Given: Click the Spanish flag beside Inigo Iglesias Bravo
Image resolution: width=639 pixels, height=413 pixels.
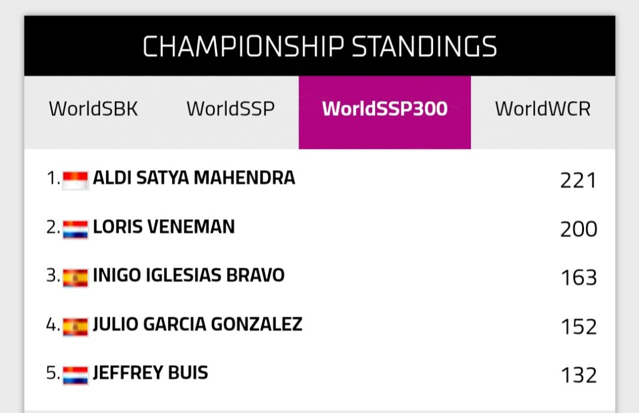Looking at the screenshot, I should [x=75, y=277].
